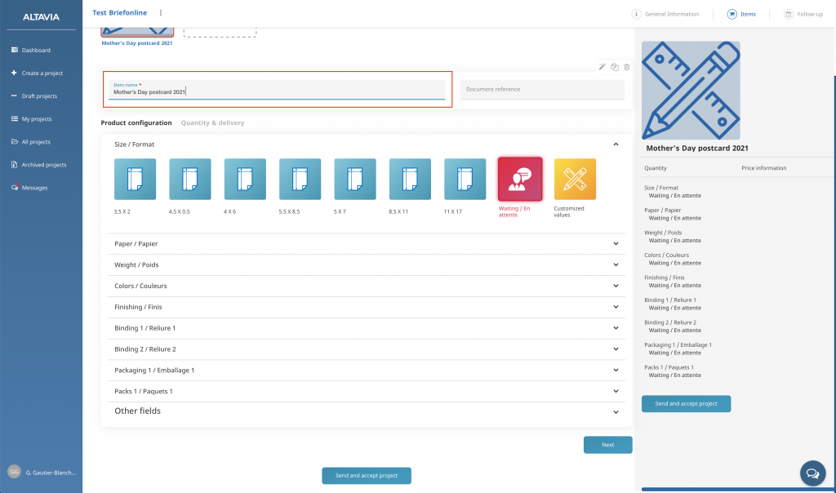Open the three-dot menu beside Test Briefonline

(161, 13)
